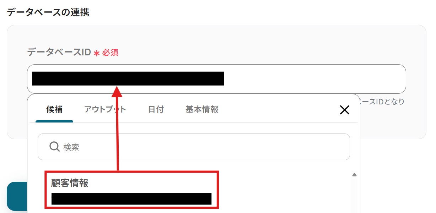
Task: Click the helper text ending in IDとなり
Action: 382,102
